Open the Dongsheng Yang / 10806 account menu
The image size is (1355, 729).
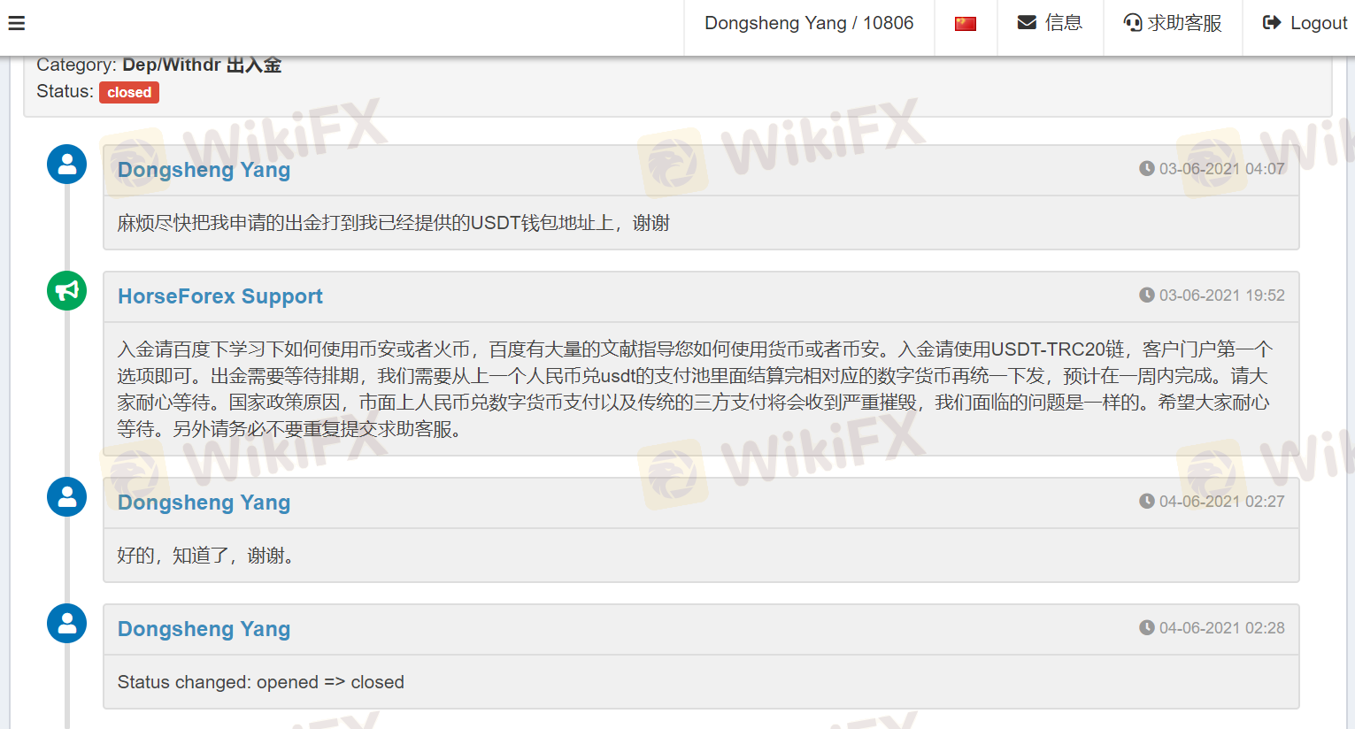point(809,24)
